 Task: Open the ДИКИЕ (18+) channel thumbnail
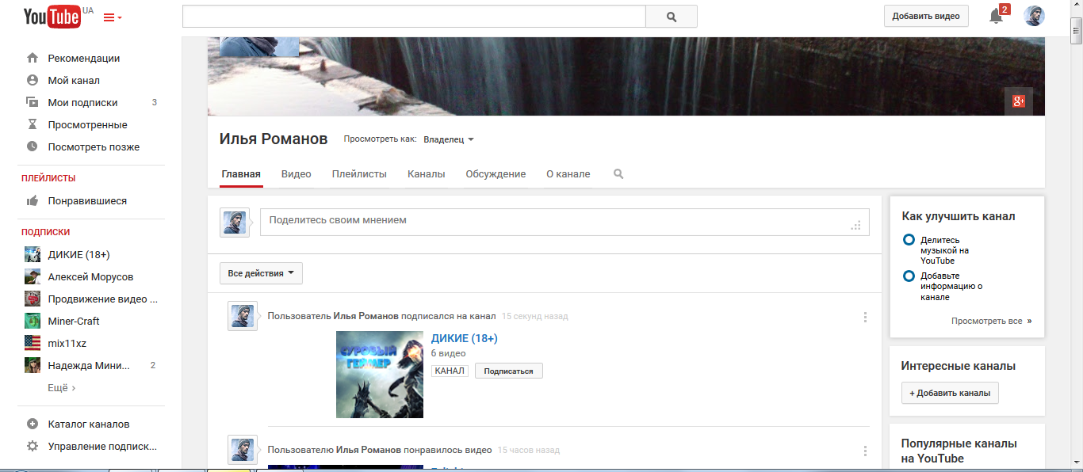(380, 375)
